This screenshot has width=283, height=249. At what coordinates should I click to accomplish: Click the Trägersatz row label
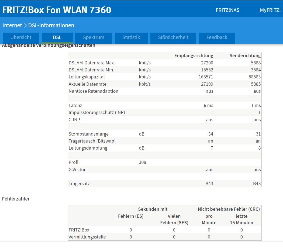(x=79, y=184)
